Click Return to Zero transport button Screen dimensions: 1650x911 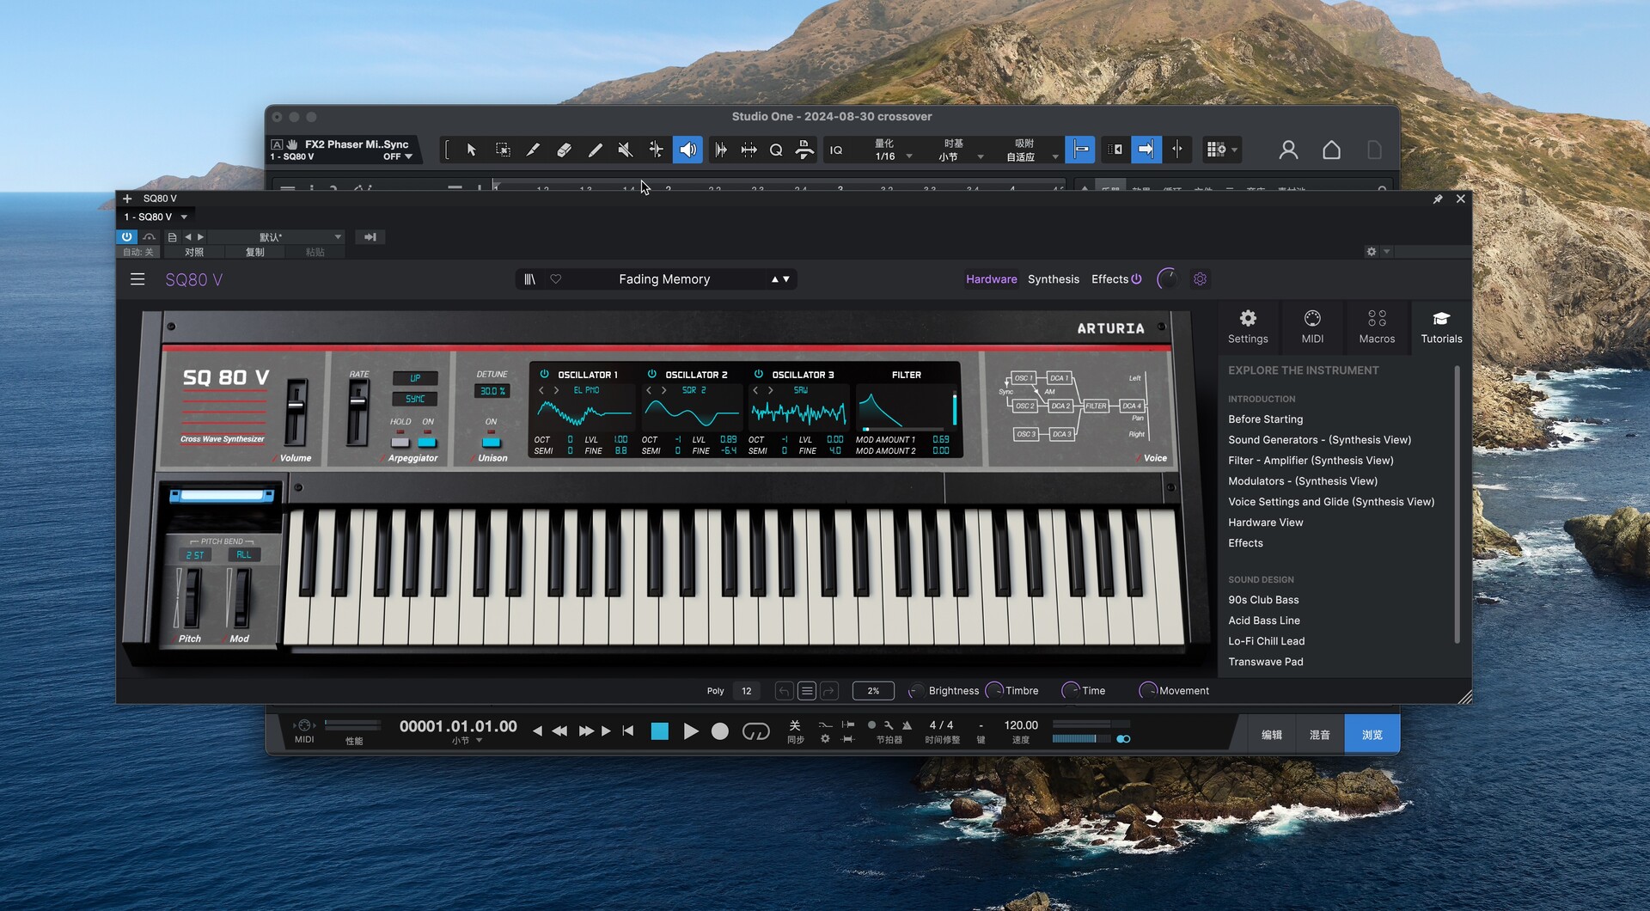point(628,731)
